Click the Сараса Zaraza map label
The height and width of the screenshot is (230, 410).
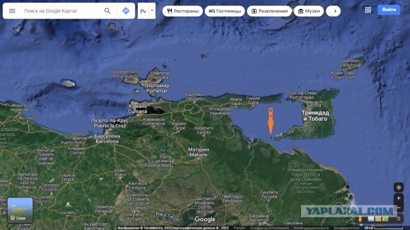[67, 178]
